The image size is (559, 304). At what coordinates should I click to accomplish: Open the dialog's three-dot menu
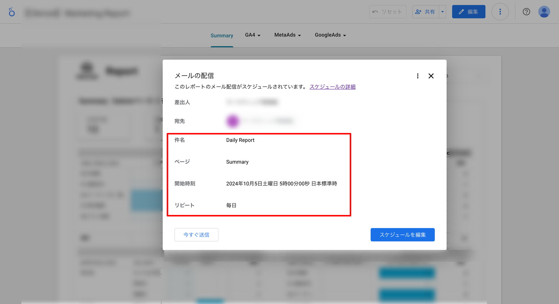(418, 76)
